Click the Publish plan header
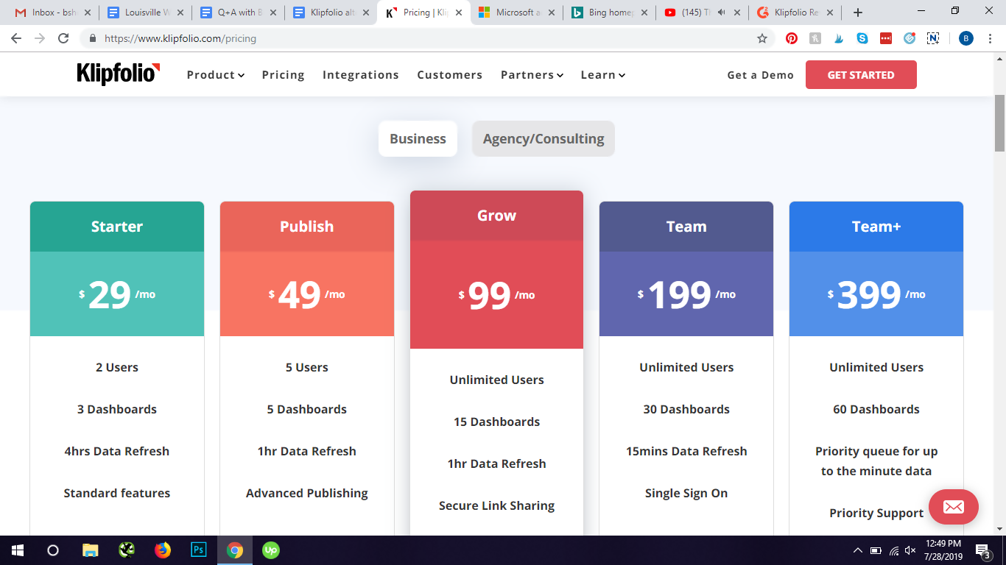Image resolution: width=1006 pixels, height=565 pixels. click(x=307, y=227)
